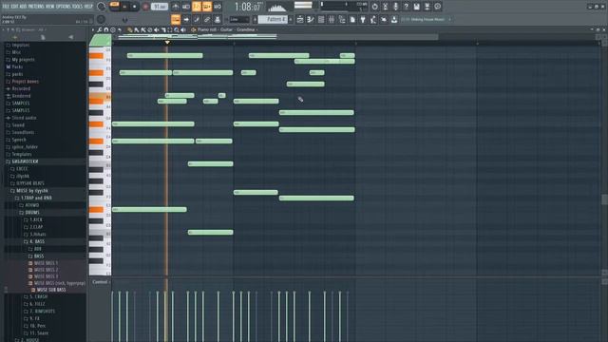Click the tempo tapper icon
Image resolution: width=608 pixels, height=342 pixels.
coord(373,19)
